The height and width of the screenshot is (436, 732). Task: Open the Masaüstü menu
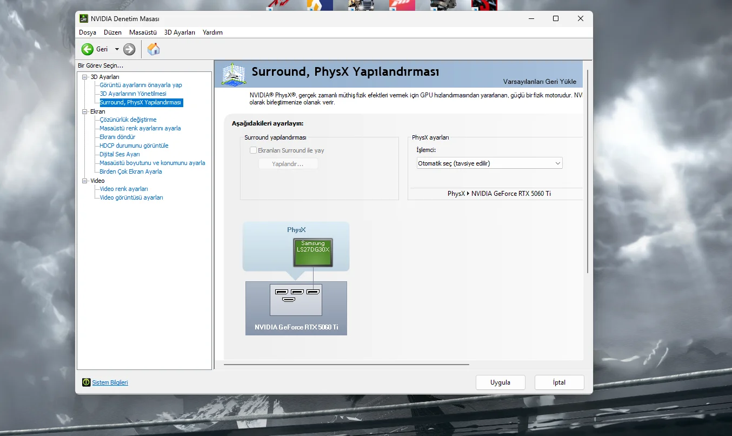143,32
